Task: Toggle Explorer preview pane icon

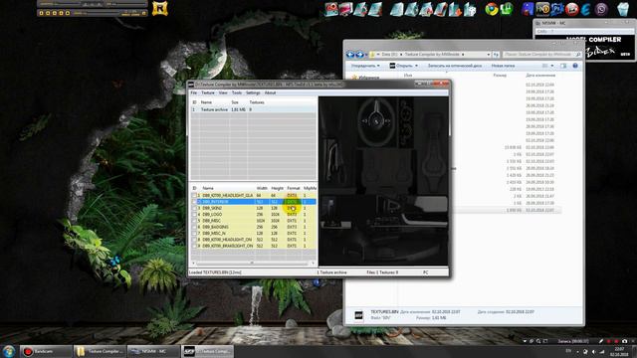Action: pos(563,66)
